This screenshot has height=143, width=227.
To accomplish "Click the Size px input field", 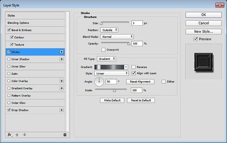I will click(137, 23).
